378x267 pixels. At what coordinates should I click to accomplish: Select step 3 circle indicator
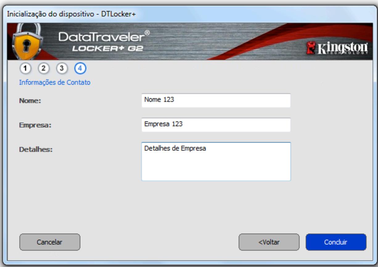(62, 69)
